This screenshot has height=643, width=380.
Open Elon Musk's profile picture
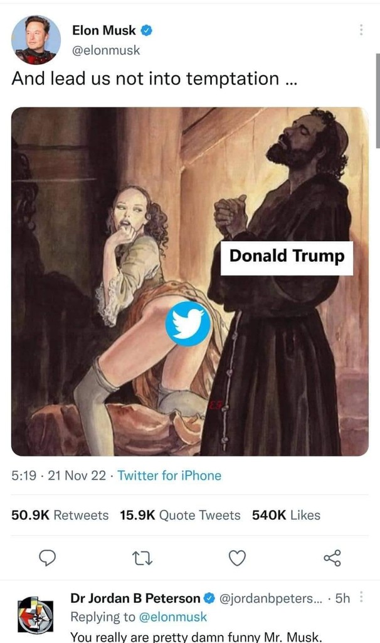[36, 39]
